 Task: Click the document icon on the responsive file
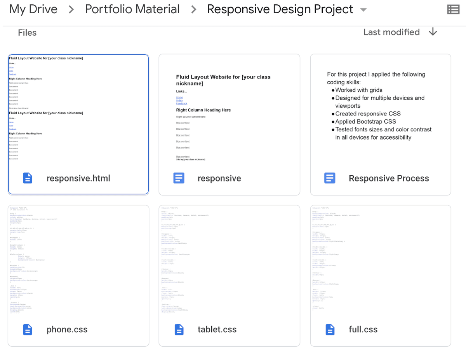click(x=178, y=178)
